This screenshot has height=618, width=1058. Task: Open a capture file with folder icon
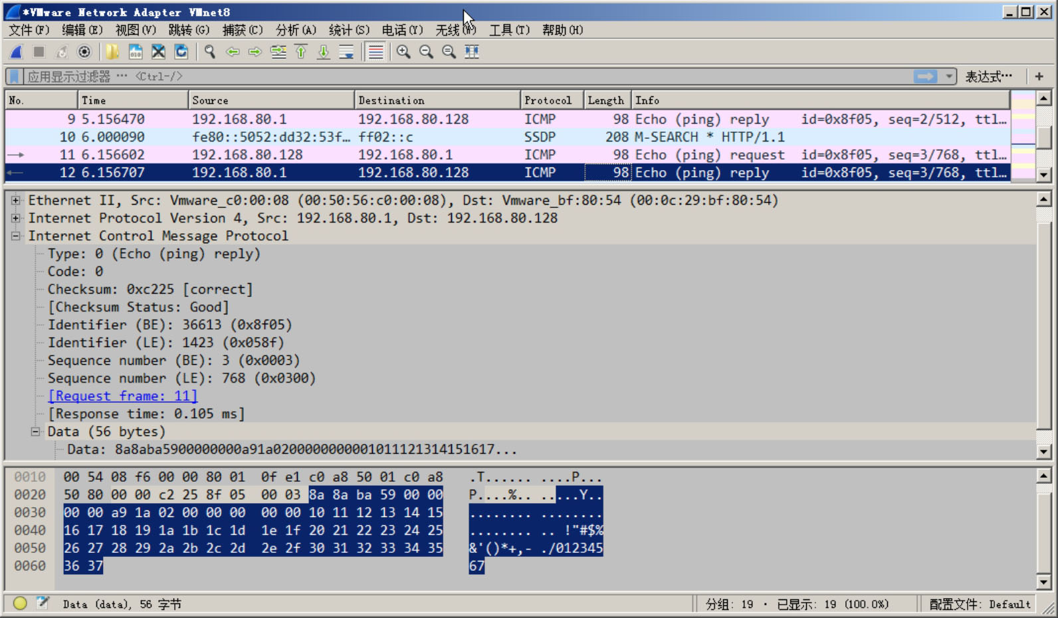click(112, 52)
